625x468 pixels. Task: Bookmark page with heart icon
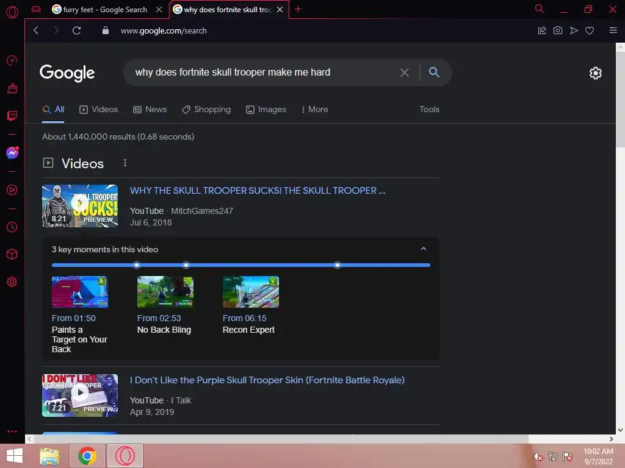pyautogui.click(x=590, y=30)
